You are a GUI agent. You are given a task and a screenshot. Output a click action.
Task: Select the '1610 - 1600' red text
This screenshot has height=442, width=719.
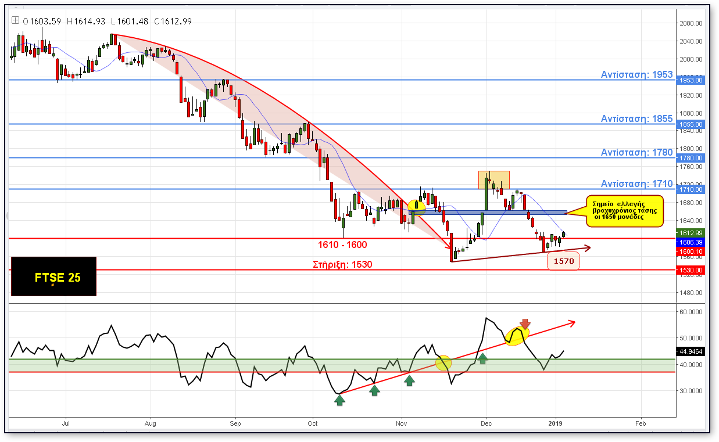pyautogui.click(x=342, y=245)
